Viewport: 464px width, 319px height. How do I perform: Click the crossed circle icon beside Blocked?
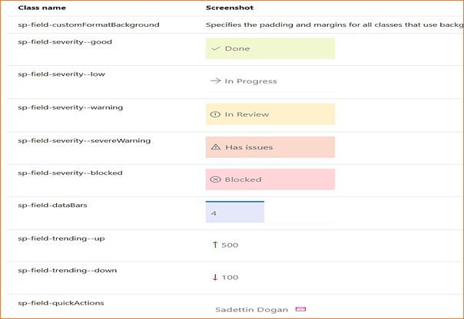click(x=215, y=179)
